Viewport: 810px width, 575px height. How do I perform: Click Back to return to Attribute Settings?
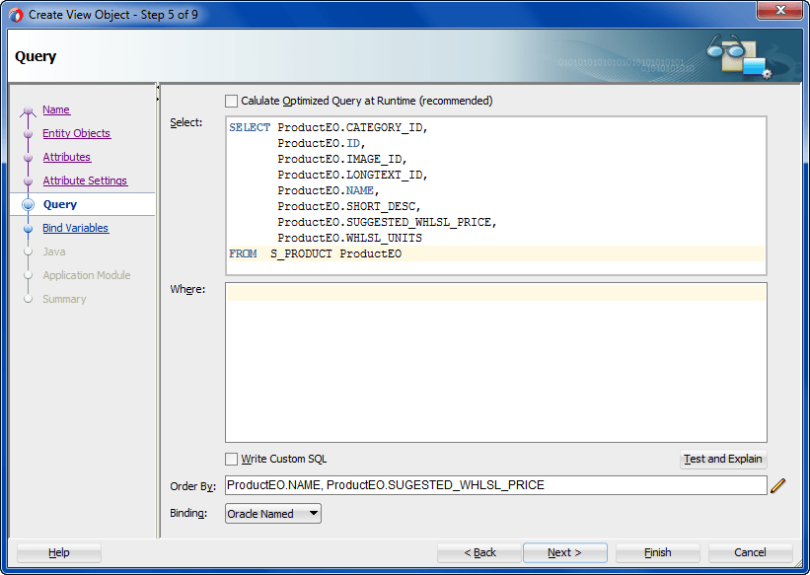(x=479, y=552)
